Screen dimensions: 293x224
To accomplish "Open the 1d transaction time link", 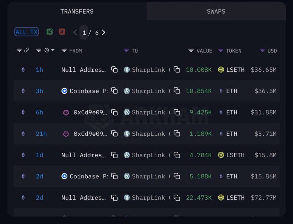I will pos(39,155).
